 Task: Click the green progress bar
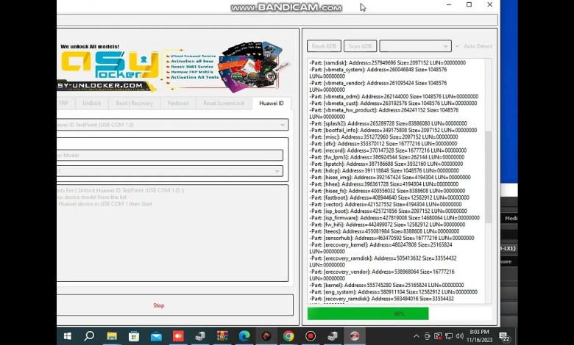(x=368, y=313)
